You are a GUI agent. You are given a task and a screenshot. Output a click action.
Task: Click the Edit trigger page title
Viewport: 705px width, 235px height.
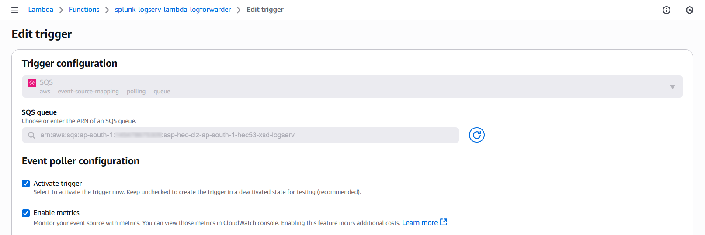point(42,34)
